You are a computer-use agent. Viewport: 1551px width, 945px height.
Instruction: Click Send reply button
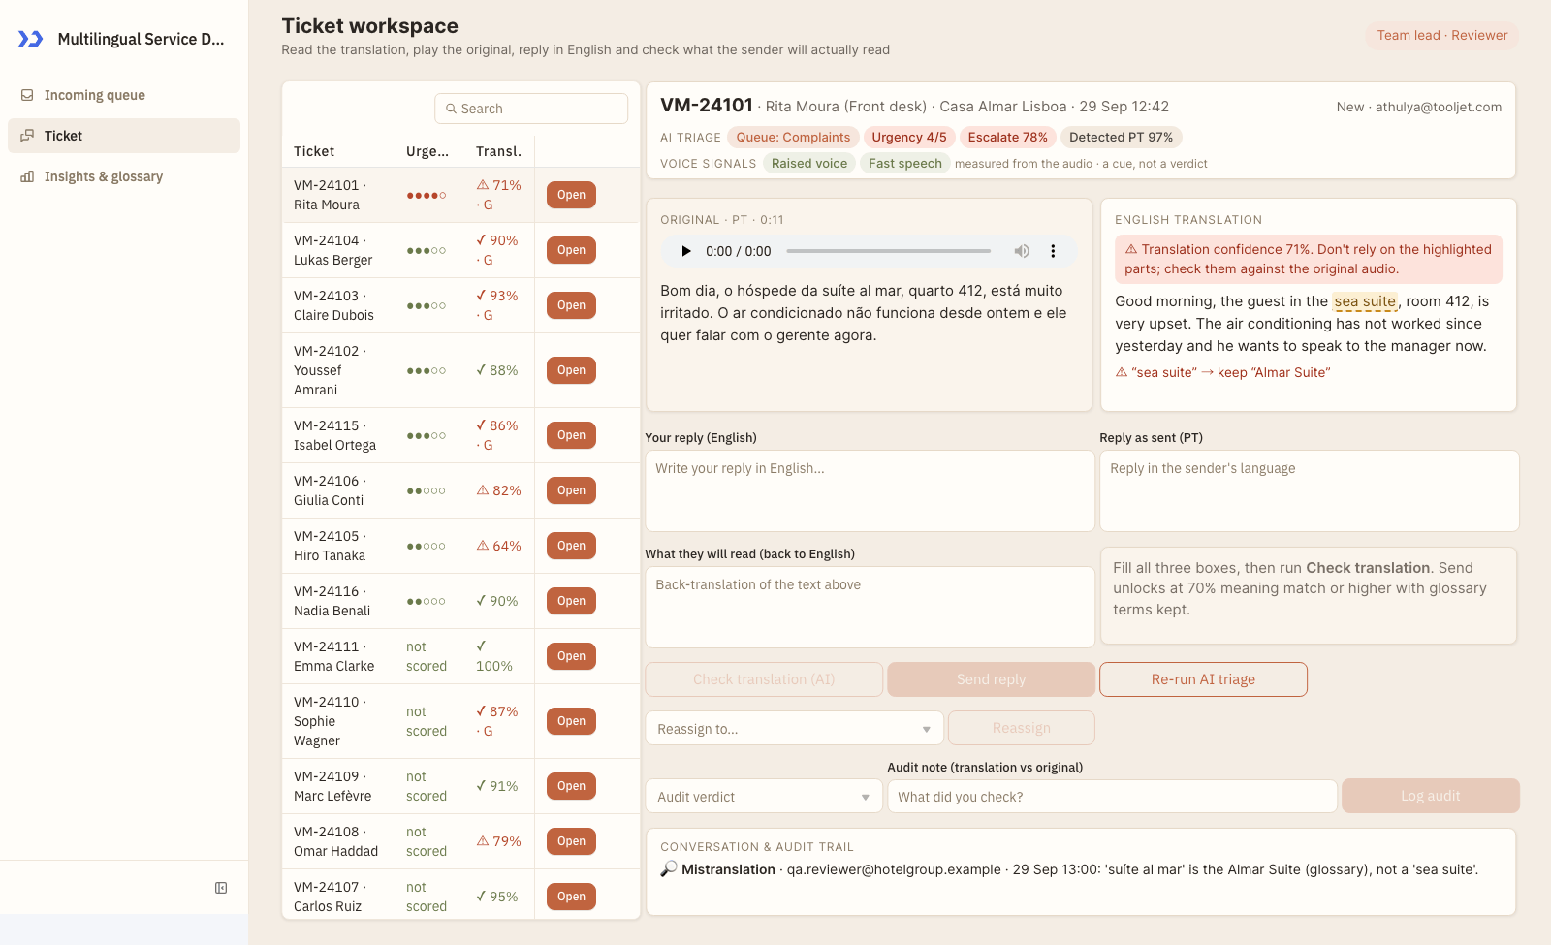[x=991, y=679]
